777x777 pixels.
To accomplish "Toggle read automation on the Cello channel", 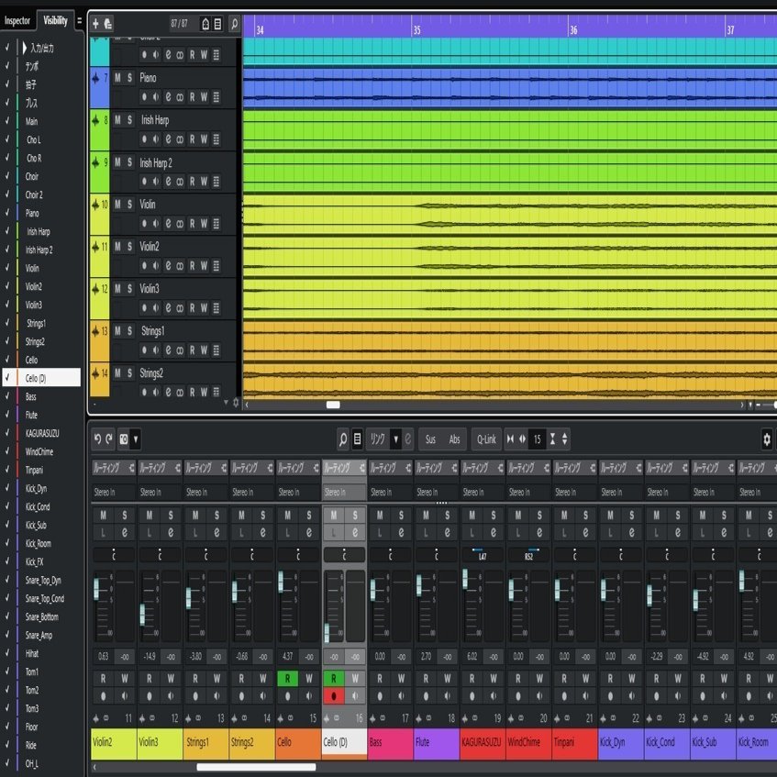I will point(287,679).
